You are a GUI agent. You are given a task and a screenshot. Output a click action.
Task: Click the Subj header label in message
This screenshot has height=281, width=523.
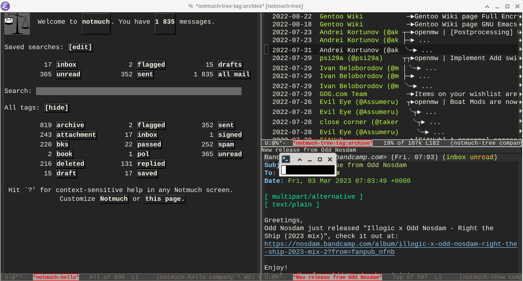(x=272, y=165)
